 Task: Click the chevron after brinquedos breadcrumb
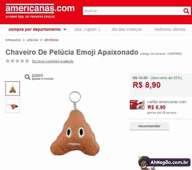(24, 40)
